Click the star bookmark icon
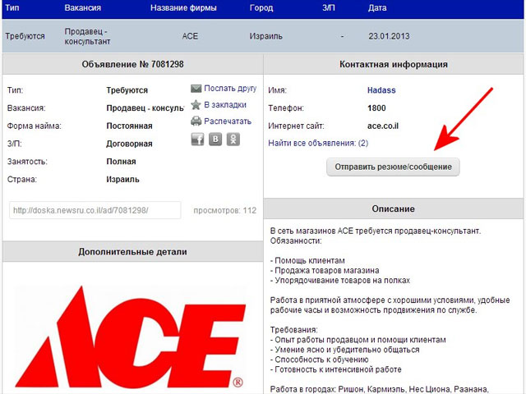526x394 pixels. pos(196,105)
